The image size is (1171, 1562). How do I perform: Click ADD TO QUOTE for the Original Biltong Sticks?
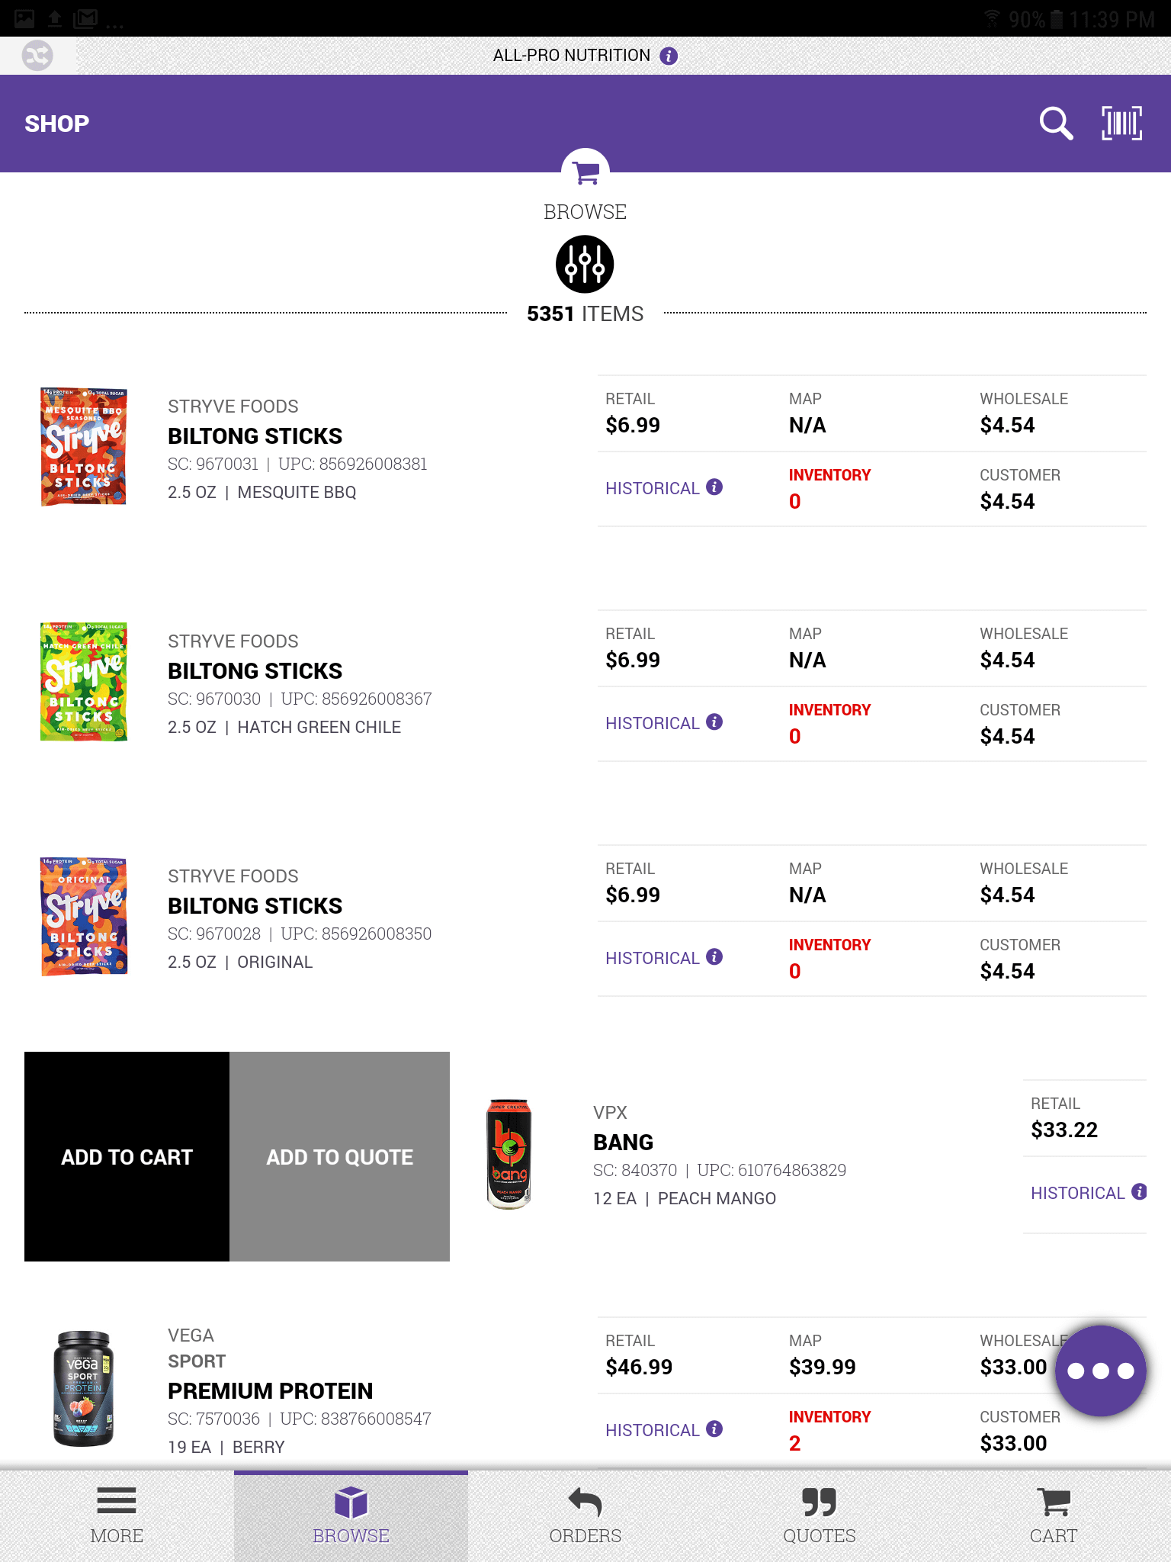pos(339,1156)
